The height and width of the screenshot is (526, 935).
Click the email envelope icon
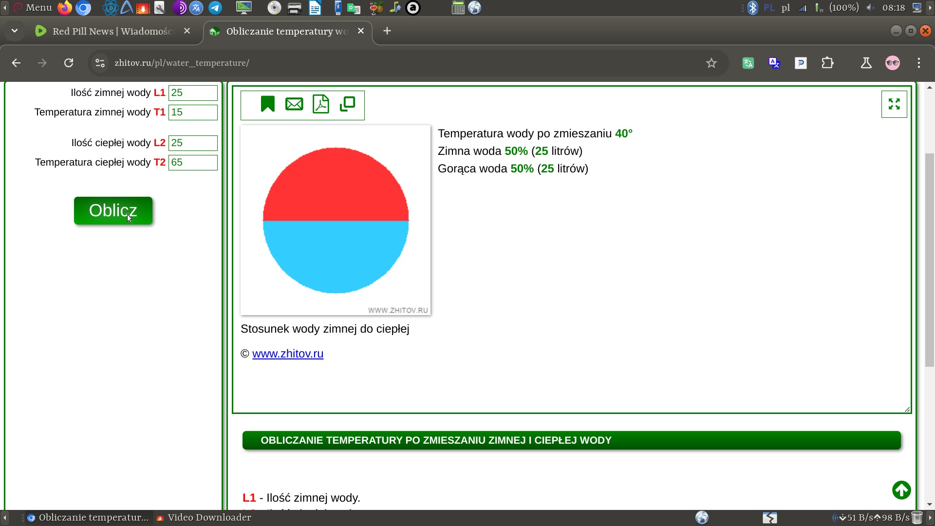tap(294, 104)
